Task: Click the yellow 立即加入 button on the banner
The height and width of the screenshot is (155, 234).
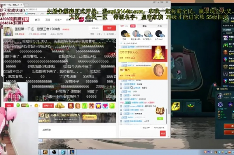Action: coord(90,117)
